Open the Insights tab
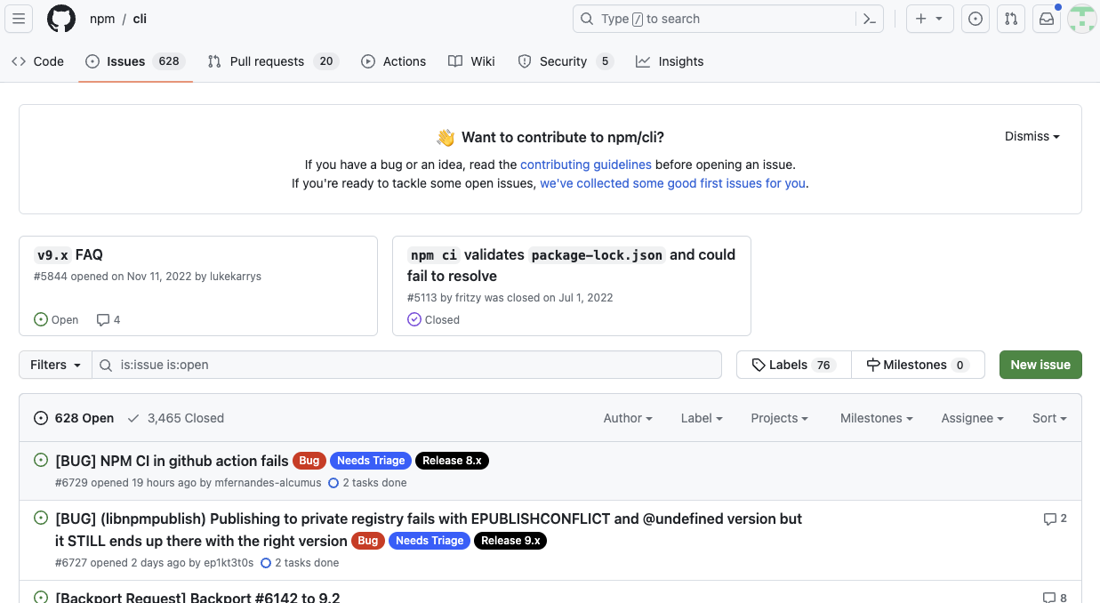Screen dimensions: 1100x603 pyautogui.click(x=670, y=61)
